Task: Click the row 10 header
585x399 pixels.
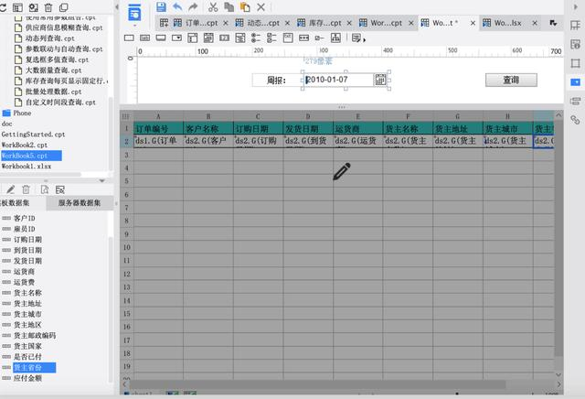Action: 126,247
